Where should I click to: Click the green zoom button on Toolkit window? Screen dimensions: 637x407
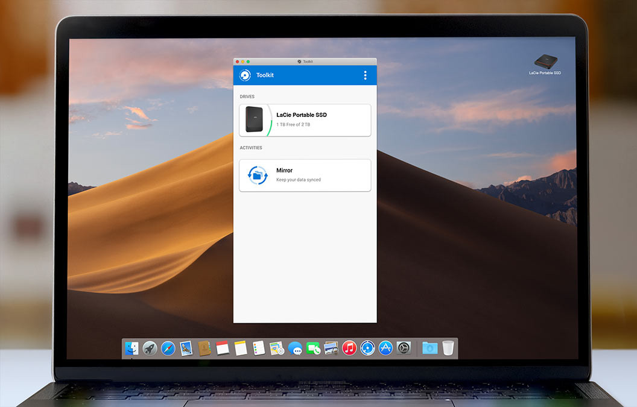click(x=248, y=62)
